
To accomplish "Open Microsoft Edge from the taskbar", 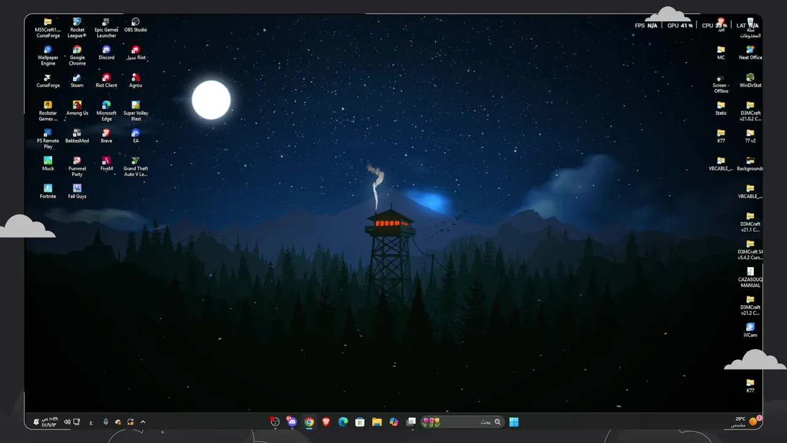I will [x=343, y=421].
